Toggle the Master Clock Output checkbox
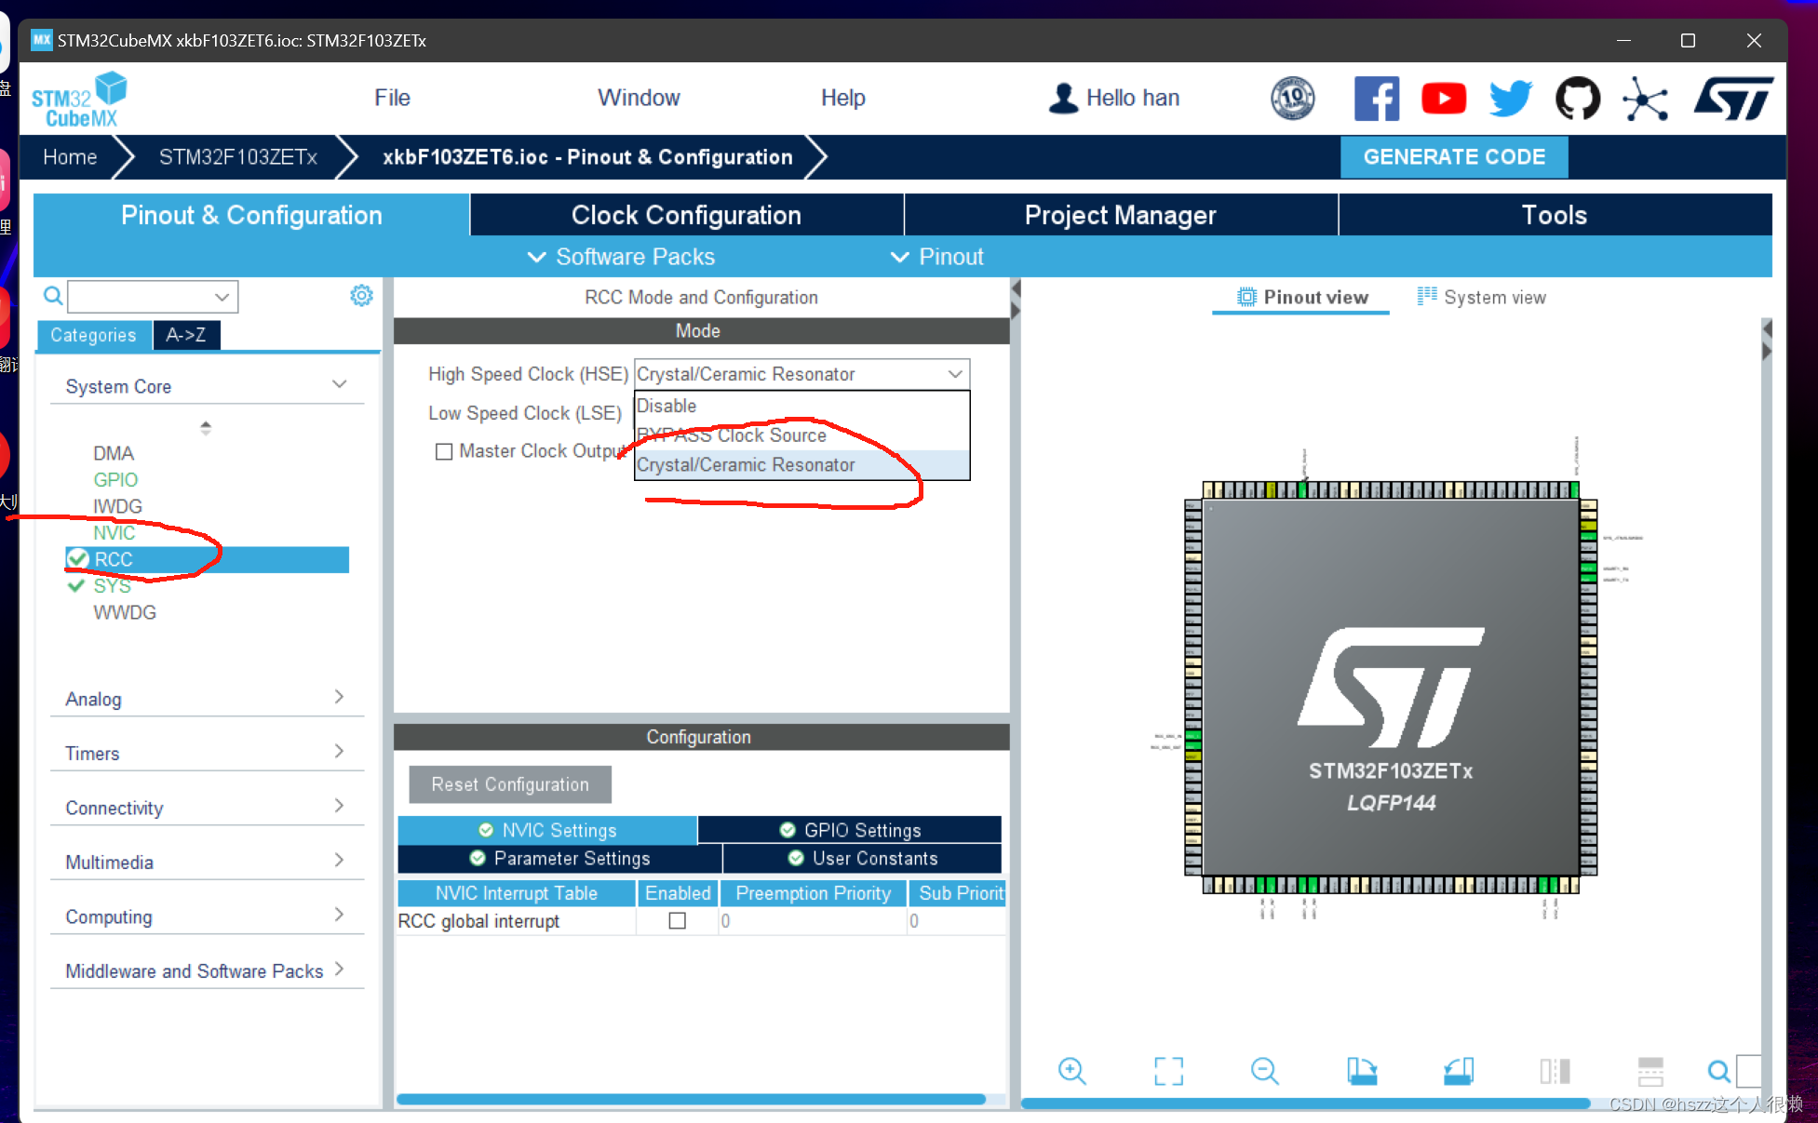The width and height of the screenshot is (1818, 1123). pyautogui.click(x=444, y=451)
